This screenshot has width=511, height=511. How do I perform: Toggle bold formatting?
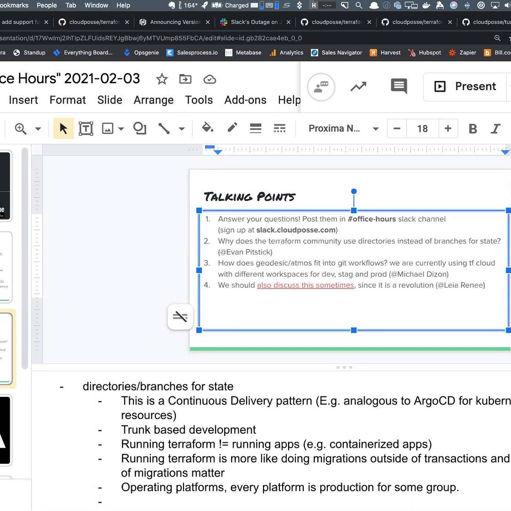[473, 128]
